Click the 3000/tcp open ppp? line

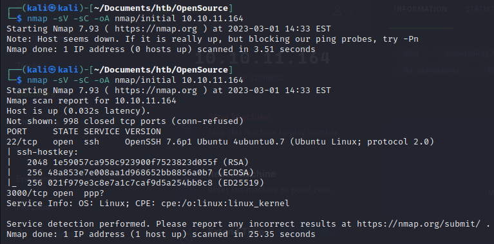tap(55, 193)
